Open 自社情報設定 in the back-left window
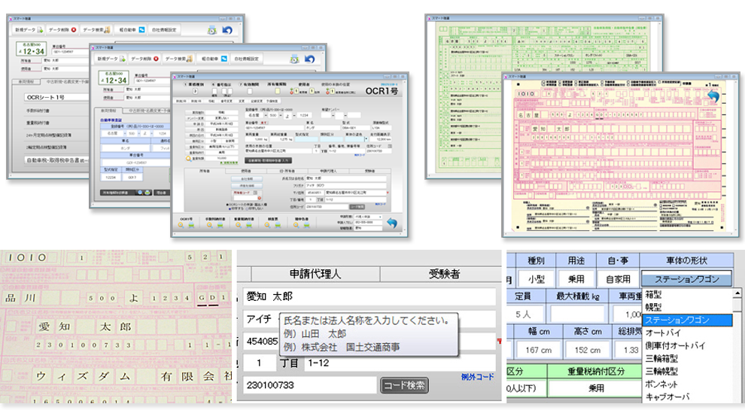745x410 pixels. [164, 29]
